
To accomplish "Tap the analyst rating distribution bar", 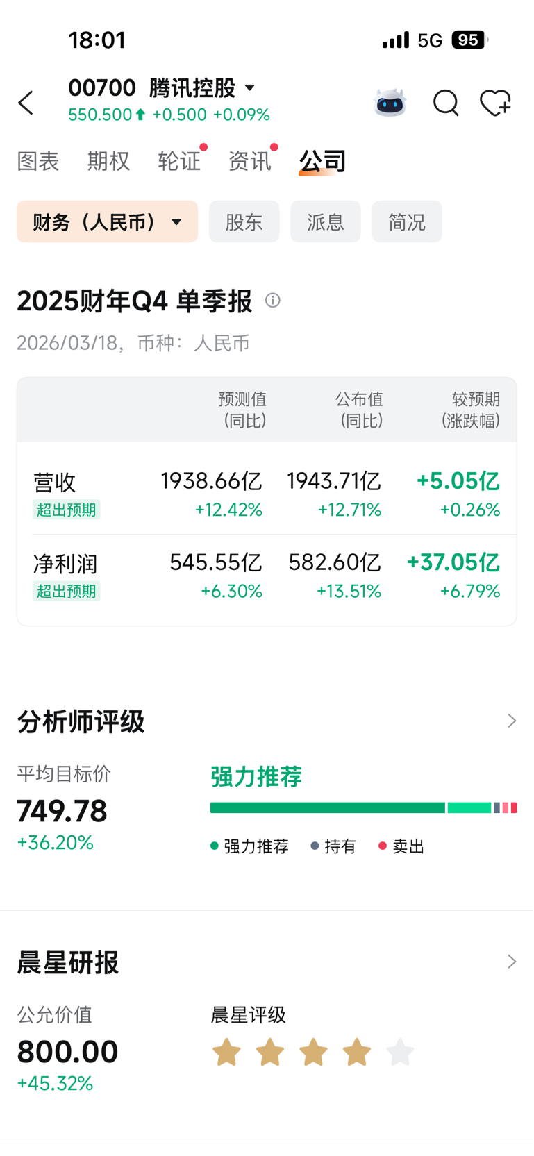I will coord(363,807).
